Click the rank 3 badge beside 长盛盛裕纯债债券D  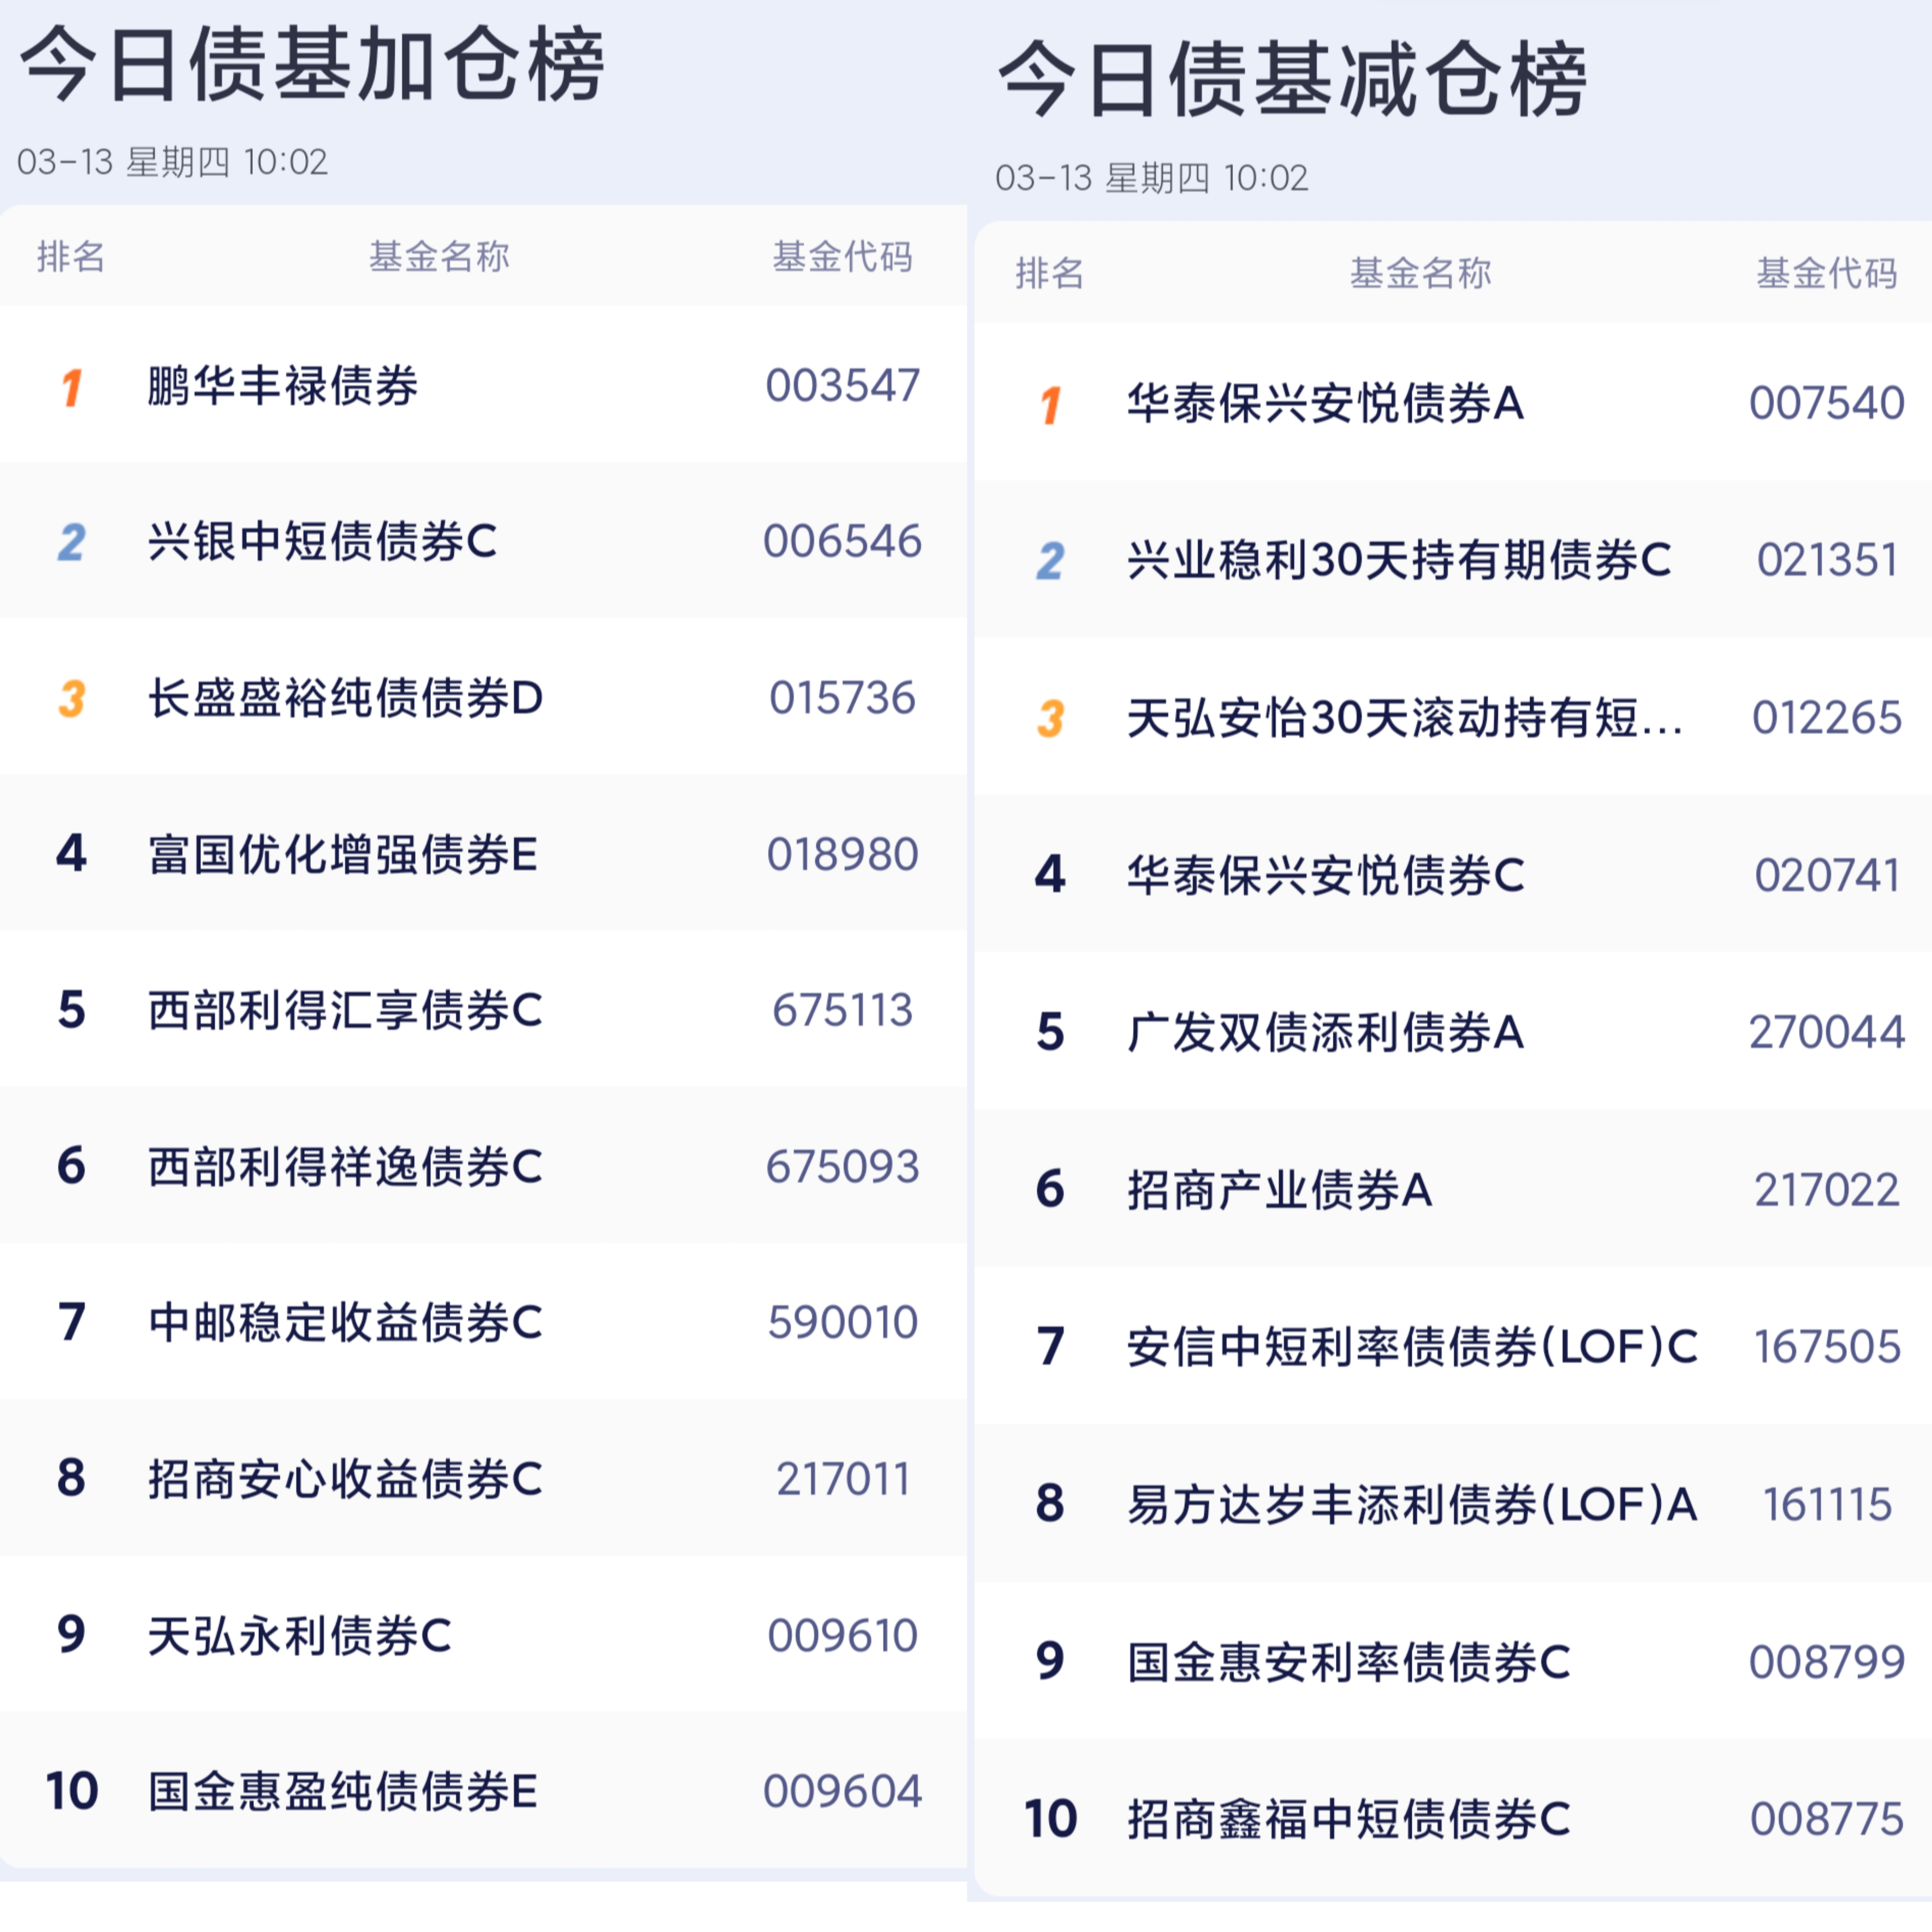point(71,698)
